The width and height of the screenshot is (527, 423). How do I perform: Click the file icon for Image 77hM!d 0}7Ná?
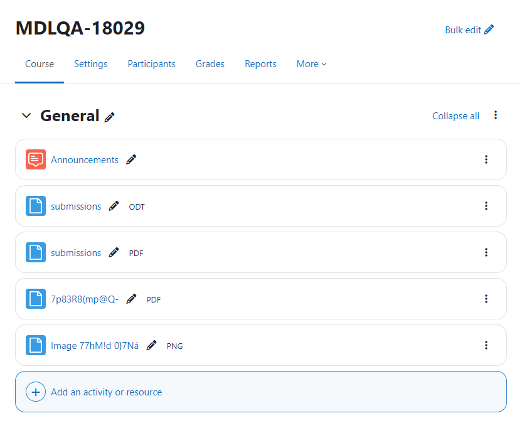pyautogui.click(x=36, y=345)
